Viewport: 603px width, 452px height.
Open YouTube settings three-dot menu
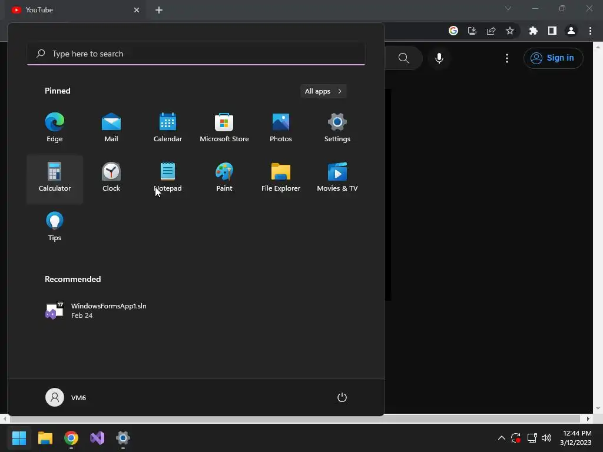click(507, 58)
